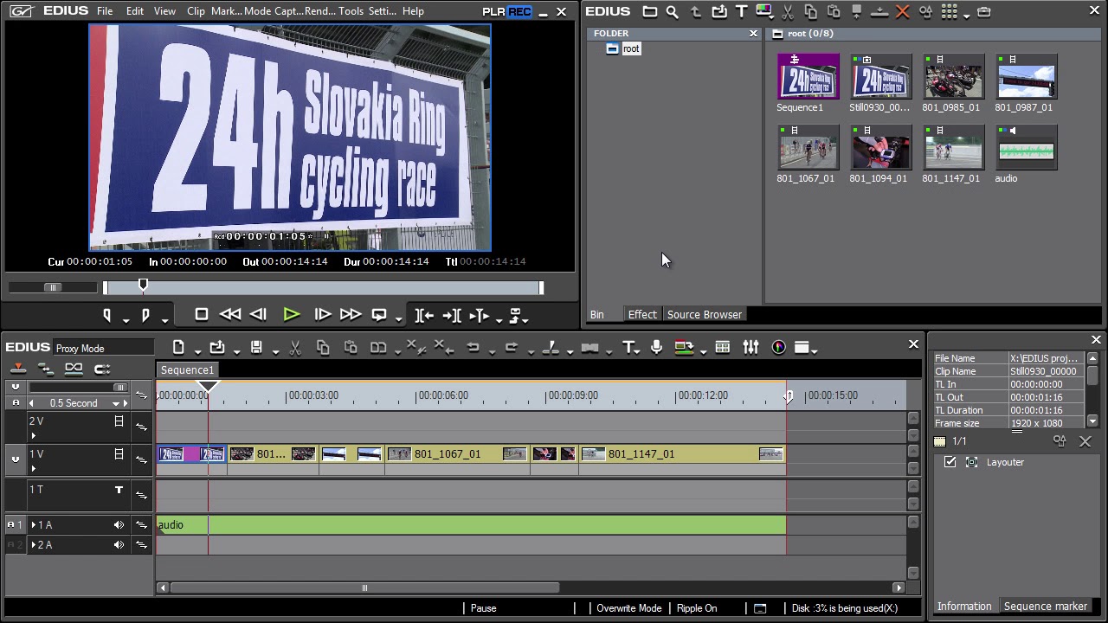The height and width of the screenshot is (623, 1108).
Task: Start playback with the green Play button
Action: click(292, 315)
